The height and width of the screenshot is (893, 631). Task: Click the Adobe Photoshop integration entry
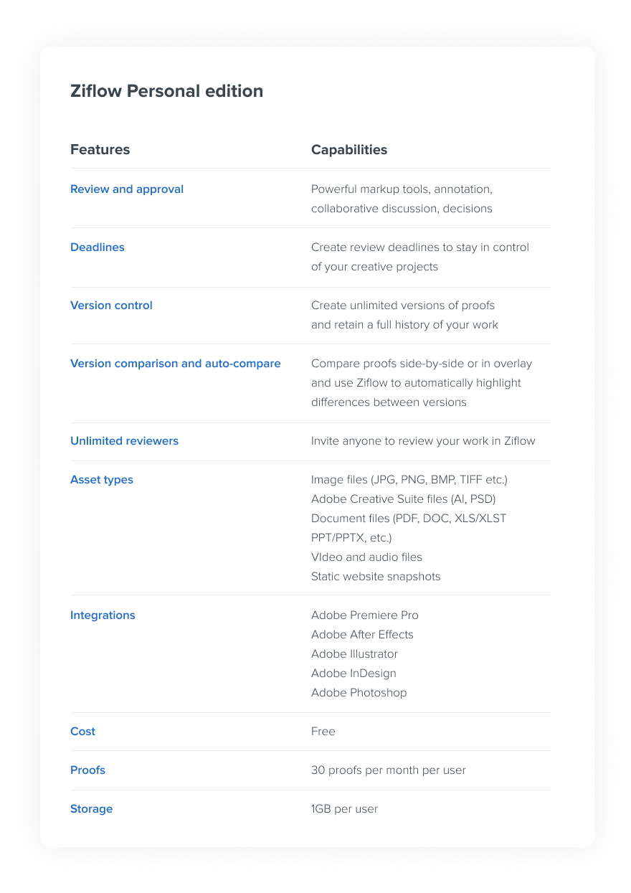(x=359, y=693)
